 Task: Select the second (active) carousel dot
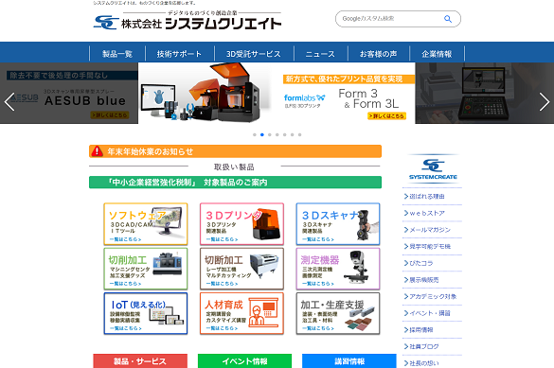(262, 134)
